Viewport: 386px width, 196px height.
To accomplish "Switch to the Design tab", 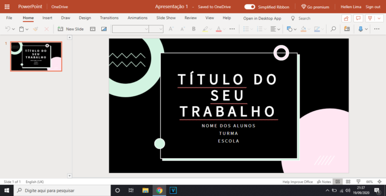I will tap(85, 18).
